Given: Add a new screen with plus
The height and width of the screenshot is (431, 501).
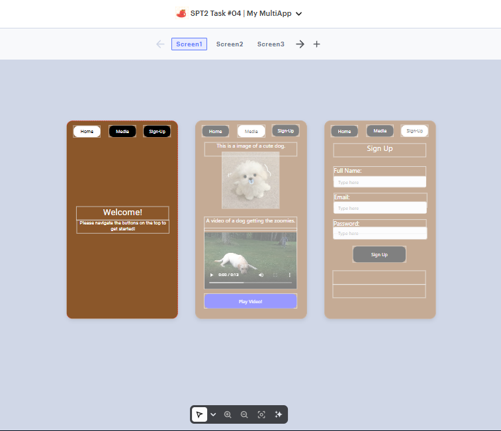Looking at the screenshot, I should 316,44.
